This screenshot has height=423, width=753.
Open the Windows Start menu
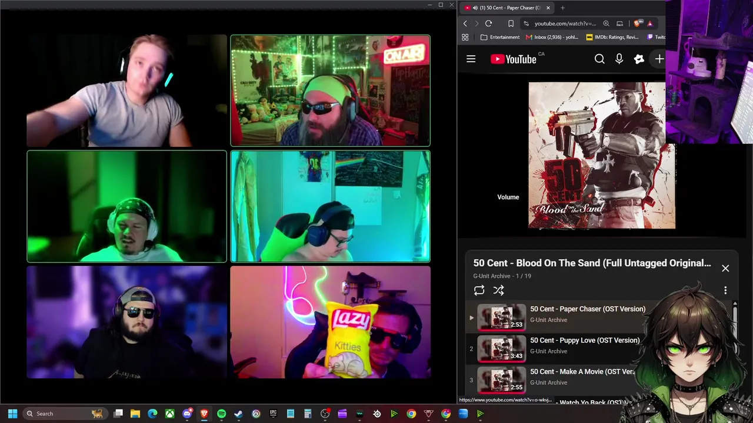(12, 414)
